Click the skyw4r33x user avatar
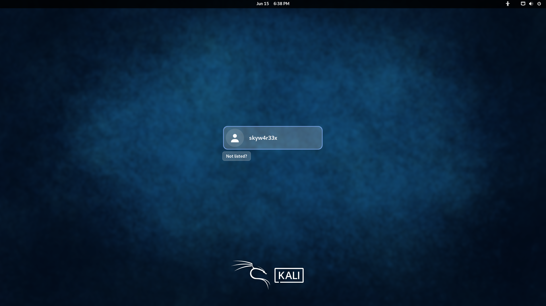 point(235,138)
